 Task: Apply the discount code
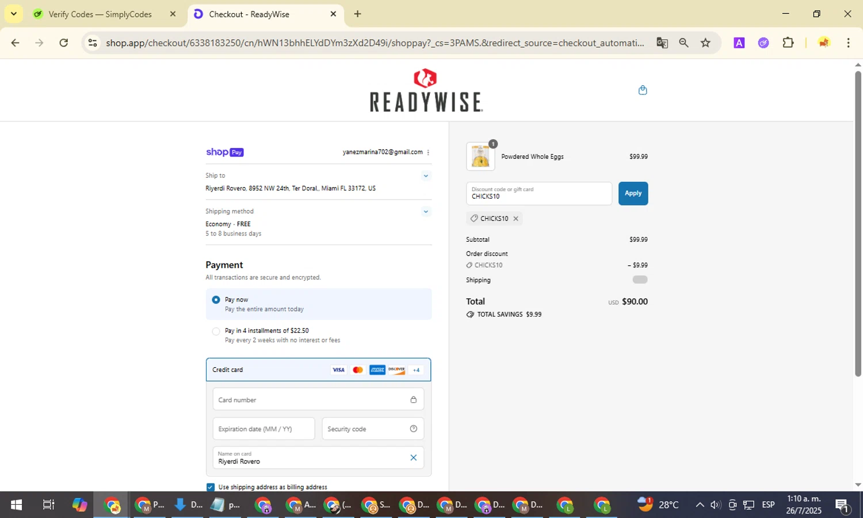click(x=633, y=193)
